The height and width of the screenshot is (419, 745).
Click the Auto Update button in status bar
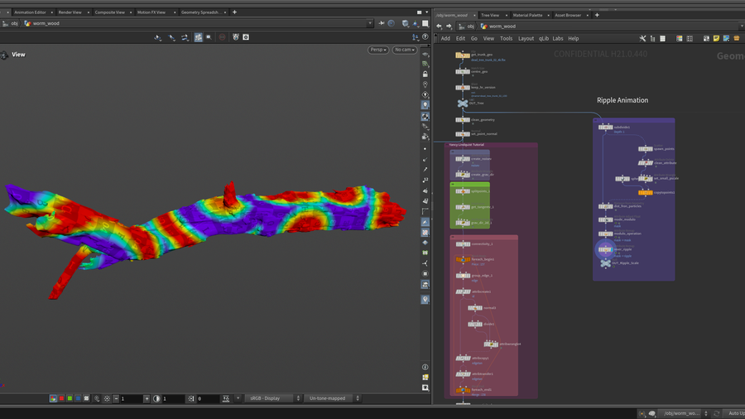point(734,413)
